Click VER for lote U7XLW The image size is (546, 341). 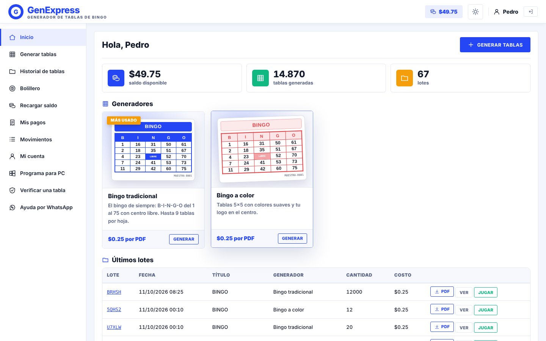tap(464, 328)
